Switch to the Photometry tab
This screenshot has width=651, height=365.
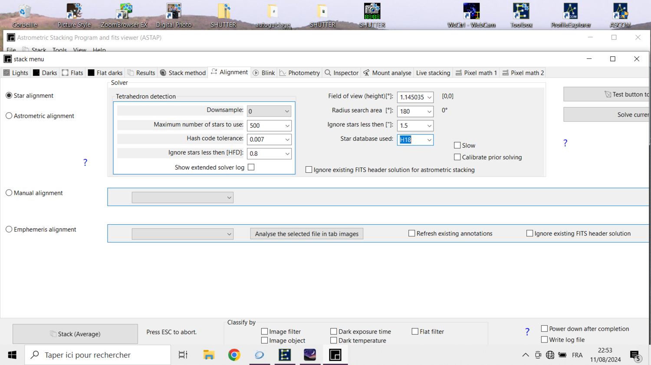coord(299,72)
